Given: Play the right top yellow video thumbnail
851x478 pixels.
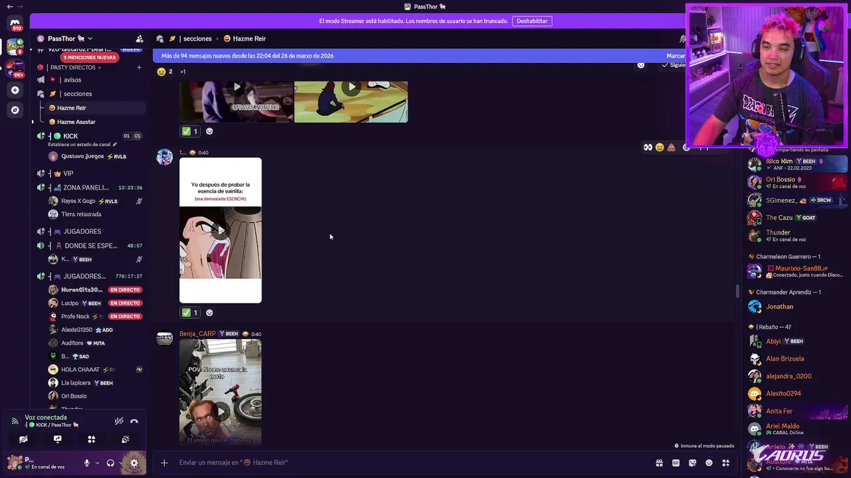Looking at the screenshot, I should click(x=351, y=87).
